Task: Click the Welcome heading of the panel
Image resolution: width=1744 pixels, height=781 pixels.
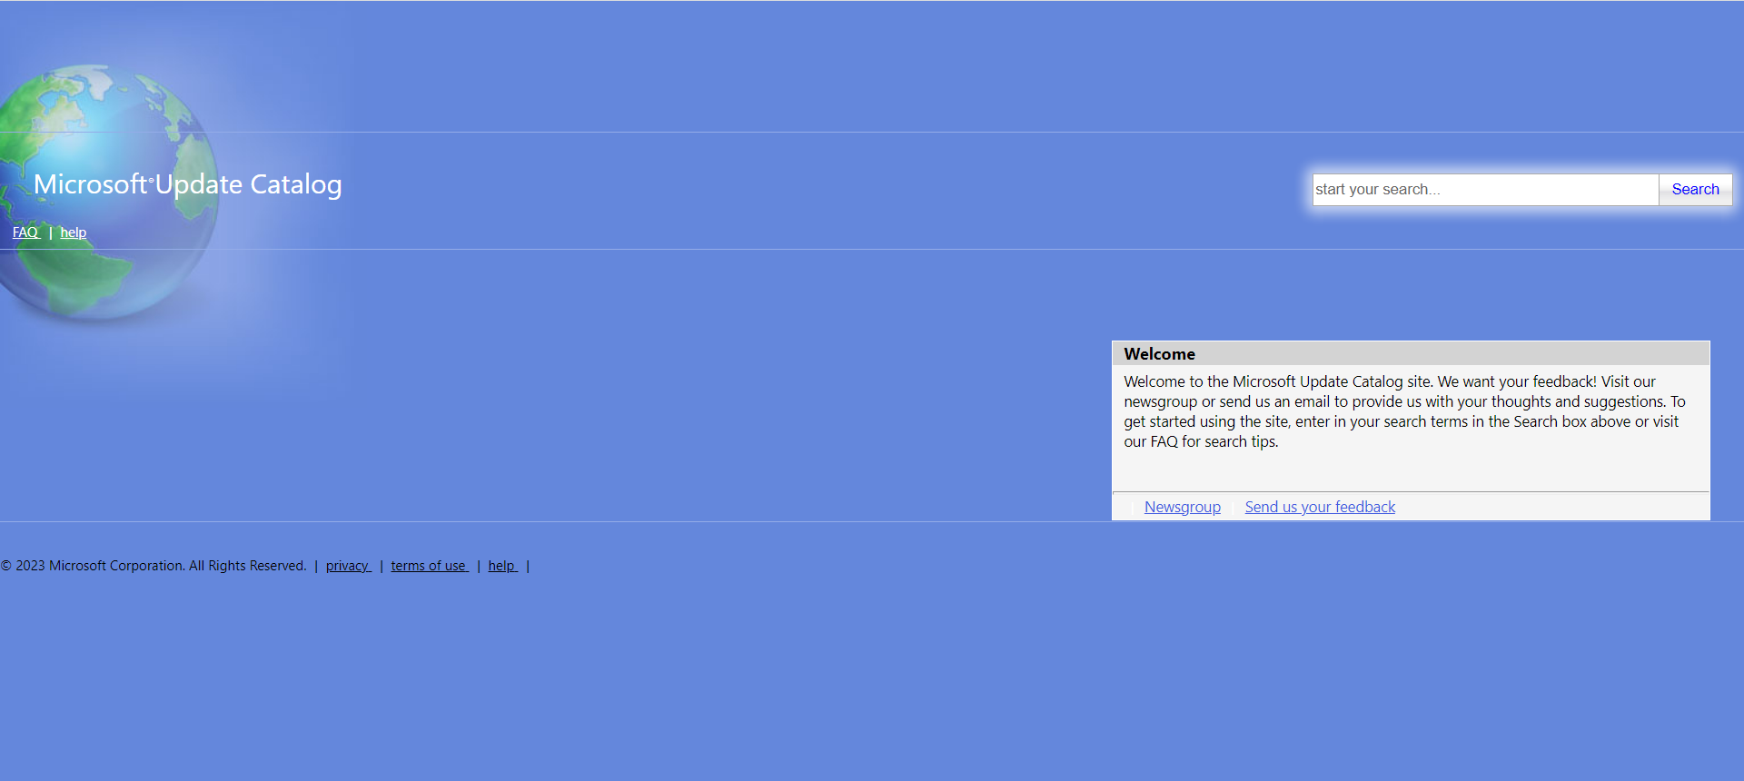Action: tap(1160, 354)
